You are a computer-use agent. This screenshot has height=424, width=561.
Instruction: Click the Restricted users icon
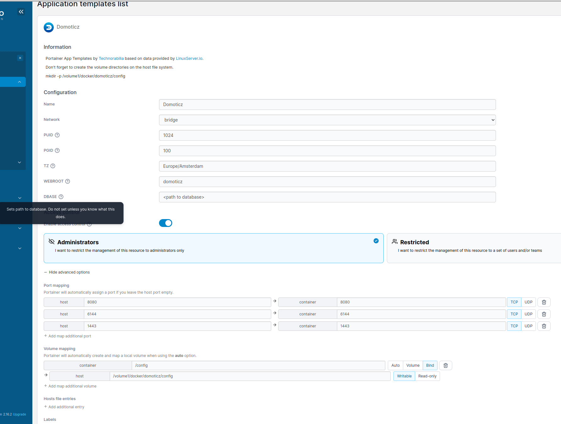click(395, 241)
